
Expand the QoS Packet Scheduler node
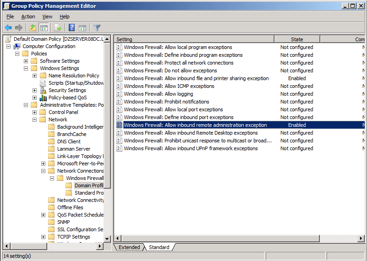(x=43, y=215)
